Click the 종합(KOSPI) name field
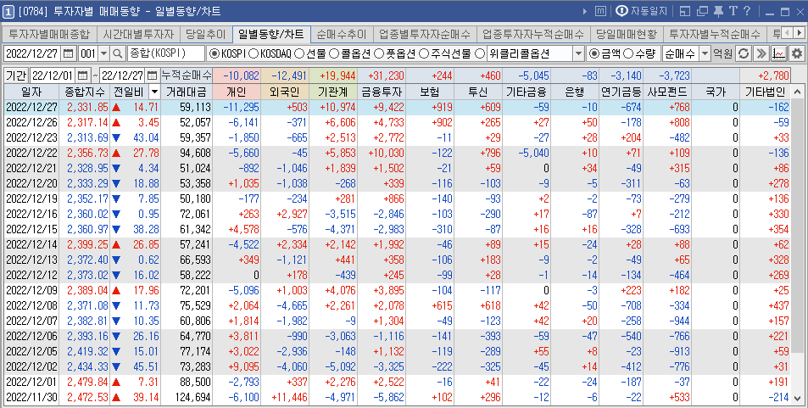Image resolution: width=808 pixels, height=408 pixels. pos(166,53)
